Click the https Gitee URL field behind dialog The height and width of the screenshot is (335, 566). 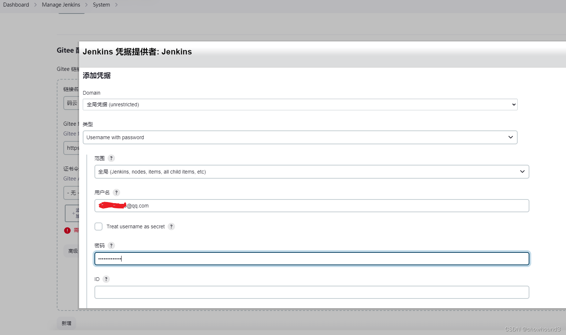coord(71,148)
